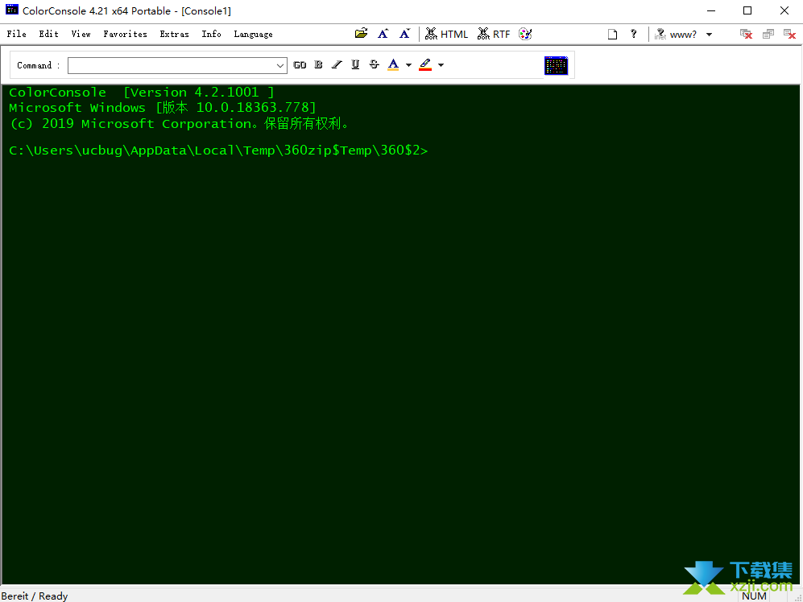
Task: Run the command with the GO button
Action: pos(300,65)
